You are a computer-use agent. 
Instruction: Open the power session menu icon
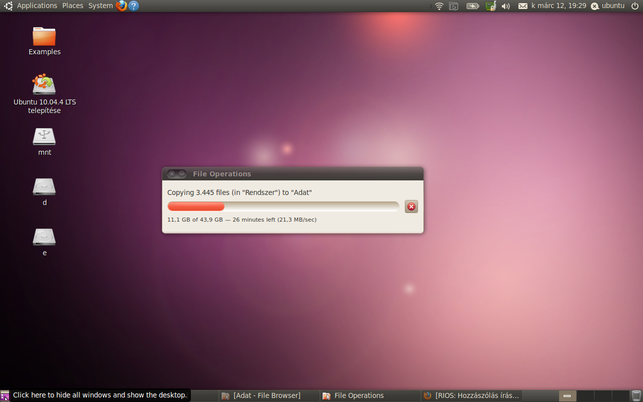635,6
